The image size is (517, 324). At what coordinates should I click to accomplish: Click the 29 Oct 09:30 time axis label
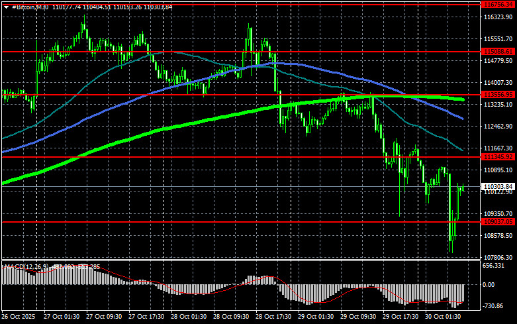358,317
